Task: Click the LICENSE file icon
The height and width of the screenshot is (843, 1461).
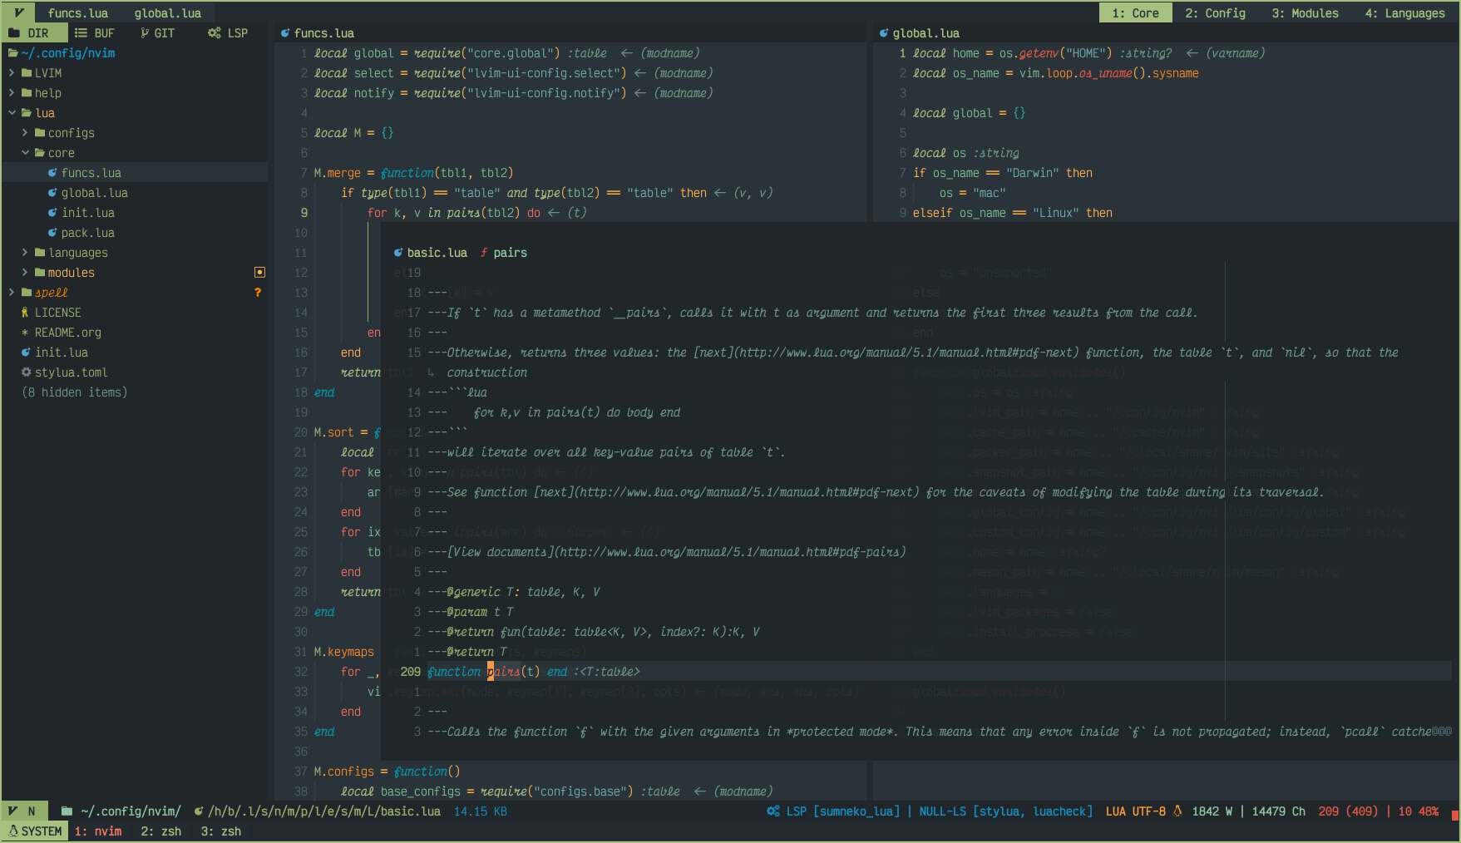Action: 25,313
